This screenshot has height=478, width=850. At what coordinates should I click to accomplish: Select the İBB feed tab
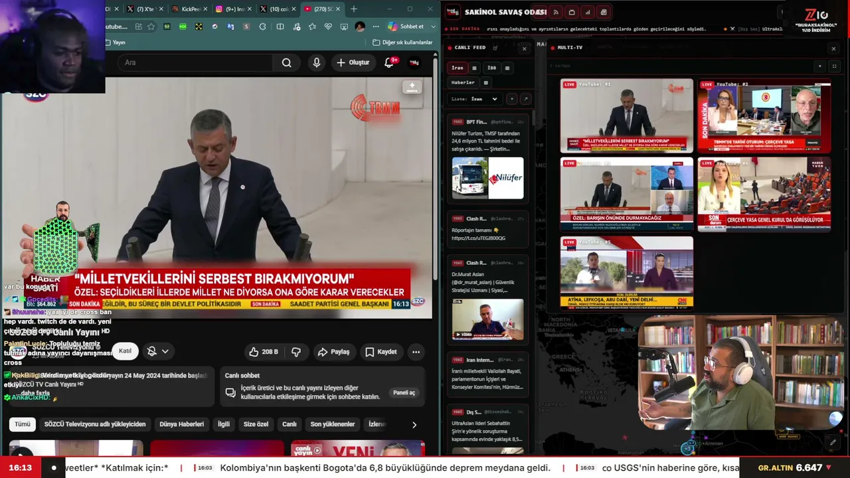491,68
